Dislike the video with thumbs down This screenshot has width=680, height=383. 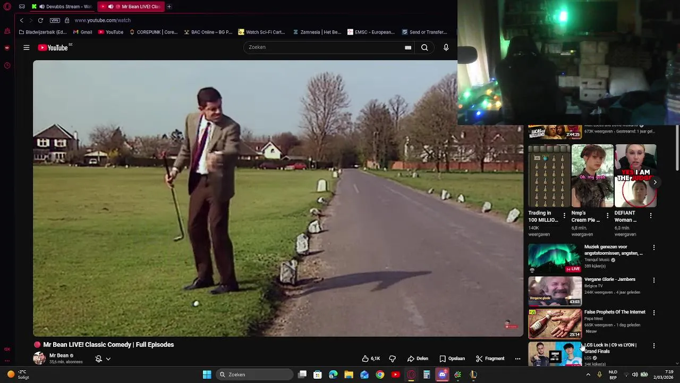[392, 359]
